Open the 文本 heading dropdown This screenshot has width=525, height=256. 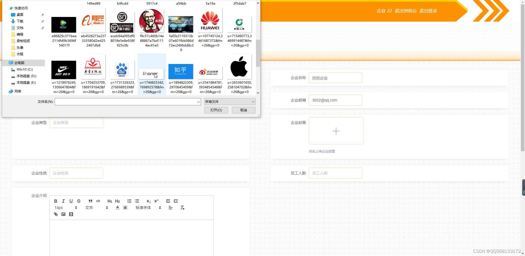coord(97,208)
